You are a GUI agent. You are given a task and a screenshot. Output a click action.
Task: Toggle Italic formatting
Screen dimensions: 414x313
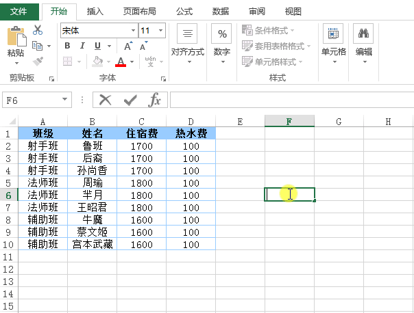click(x=82, y=46)
